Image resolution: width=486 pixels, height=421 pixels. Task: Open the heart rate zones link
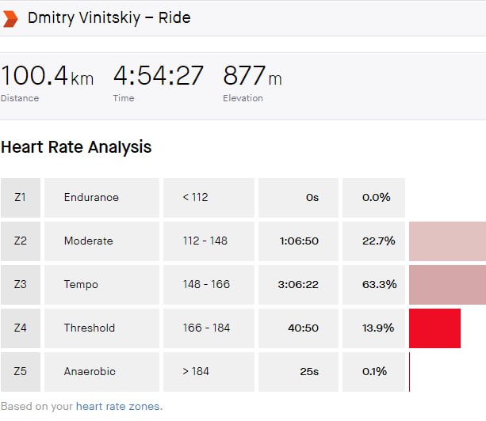(118, 406)
